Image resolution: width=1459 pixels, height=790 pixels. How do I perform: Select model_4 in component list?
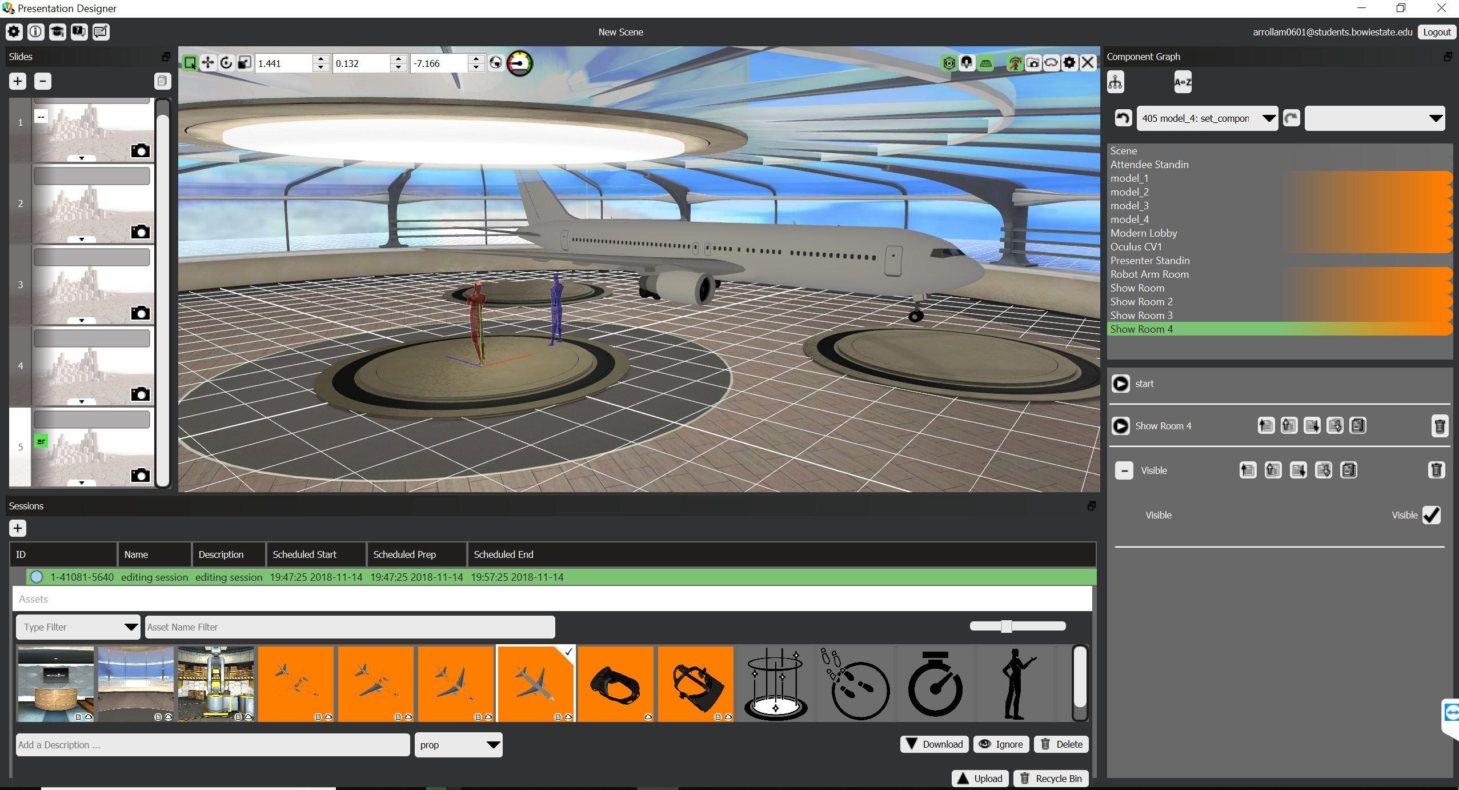click(x=1280, y=220)
